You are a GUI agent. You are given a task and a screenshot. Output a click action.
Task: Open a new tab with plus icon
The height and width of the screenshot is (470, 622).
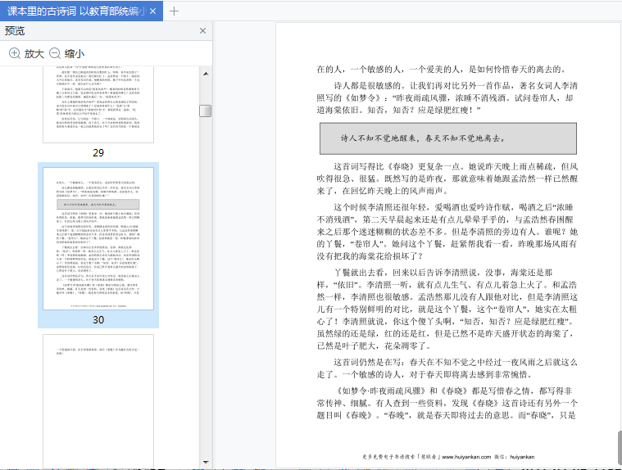(174, 11)
